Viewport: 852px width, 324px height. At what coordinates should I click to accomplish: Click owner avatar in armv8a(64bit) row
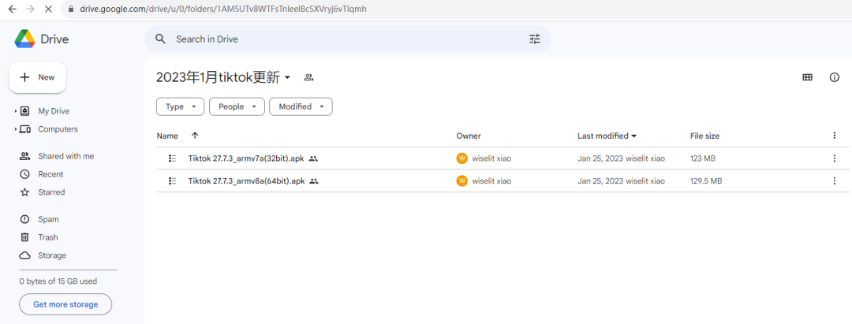coord(461,181)
